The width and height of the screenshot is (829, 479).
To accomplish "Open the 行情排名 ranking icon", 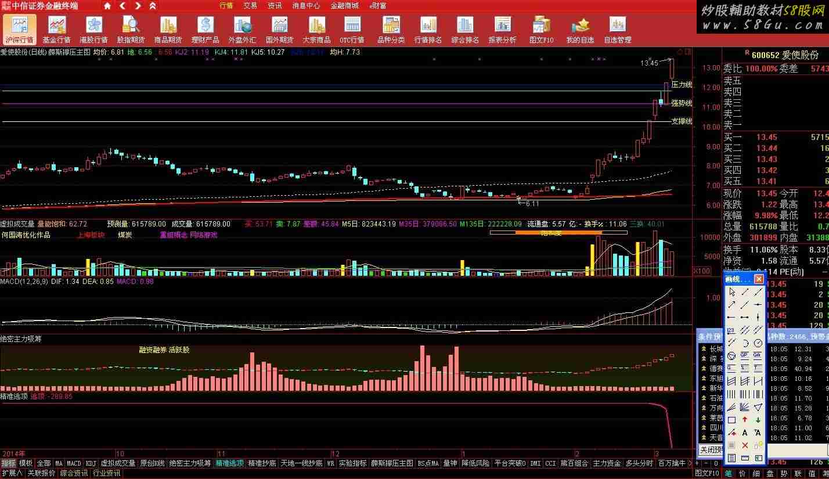I will coord(428,30).
